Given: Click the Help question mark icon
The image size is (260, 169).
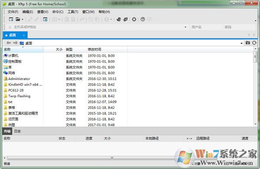Looking at the screenshot, I should click(x=143, y=19).
